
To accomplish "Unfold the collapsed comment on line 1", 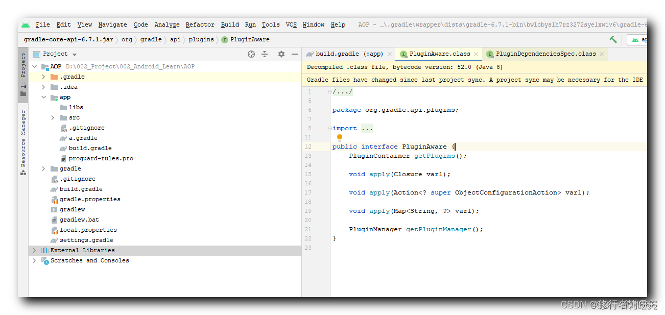I will [x=330, y=91].
